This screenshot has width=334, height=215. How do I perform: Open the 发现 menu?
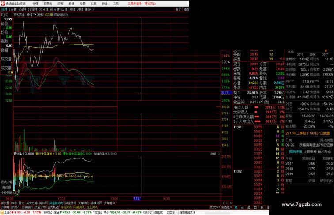tap(94, 4)
